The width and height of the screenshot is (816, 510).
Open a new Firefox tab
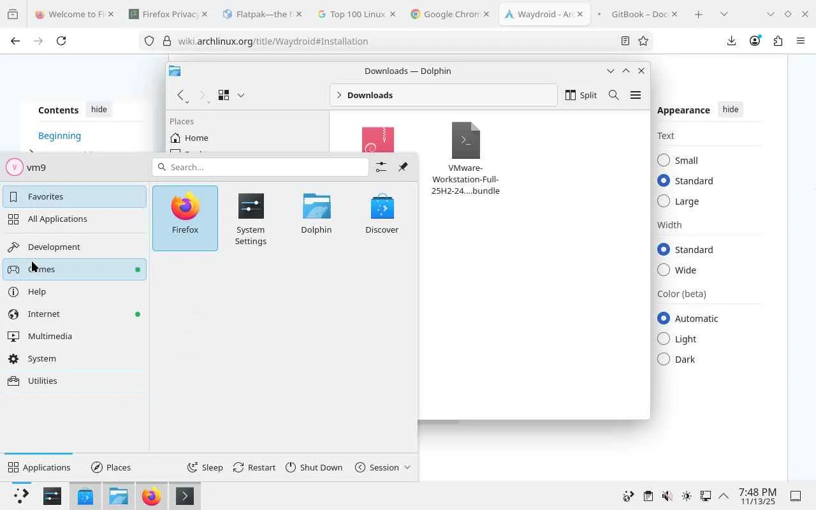coord(698,14)
